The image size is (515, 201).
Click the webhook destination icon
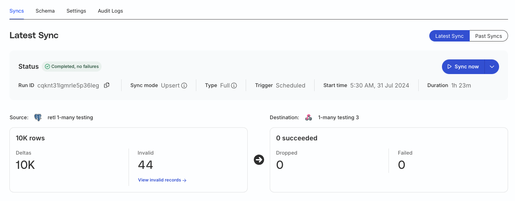(309, 118)
